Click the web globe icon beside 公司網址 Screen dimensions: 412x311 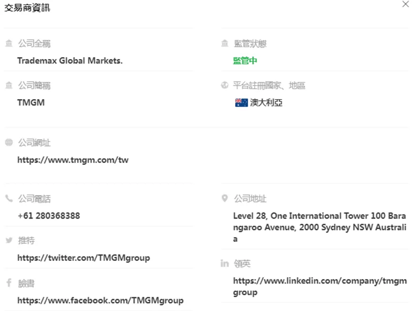coord(9,142)
